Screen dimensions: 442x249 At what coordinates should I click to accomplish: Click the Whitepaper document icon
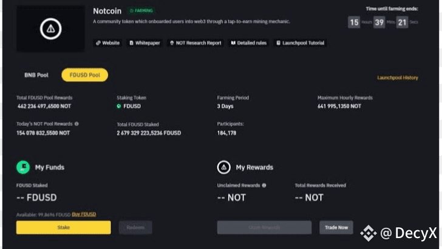pos(131,43)
